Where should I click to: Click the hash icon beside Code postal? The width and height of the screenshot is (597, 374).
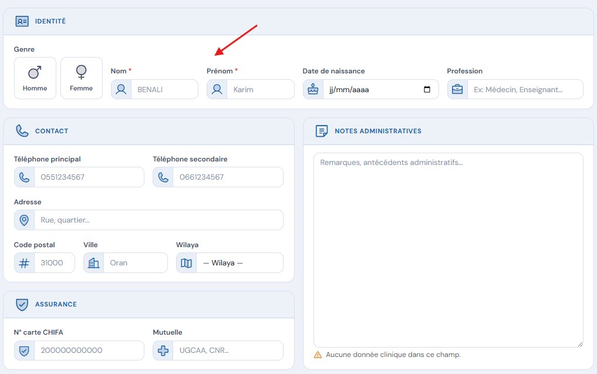pos(25,263)
